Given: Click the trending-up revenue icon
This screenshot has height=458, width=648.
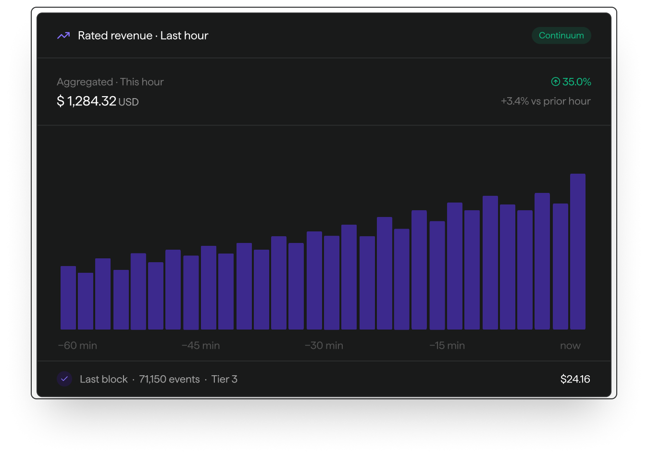Looking at the screenshot, I should [63, 36].
